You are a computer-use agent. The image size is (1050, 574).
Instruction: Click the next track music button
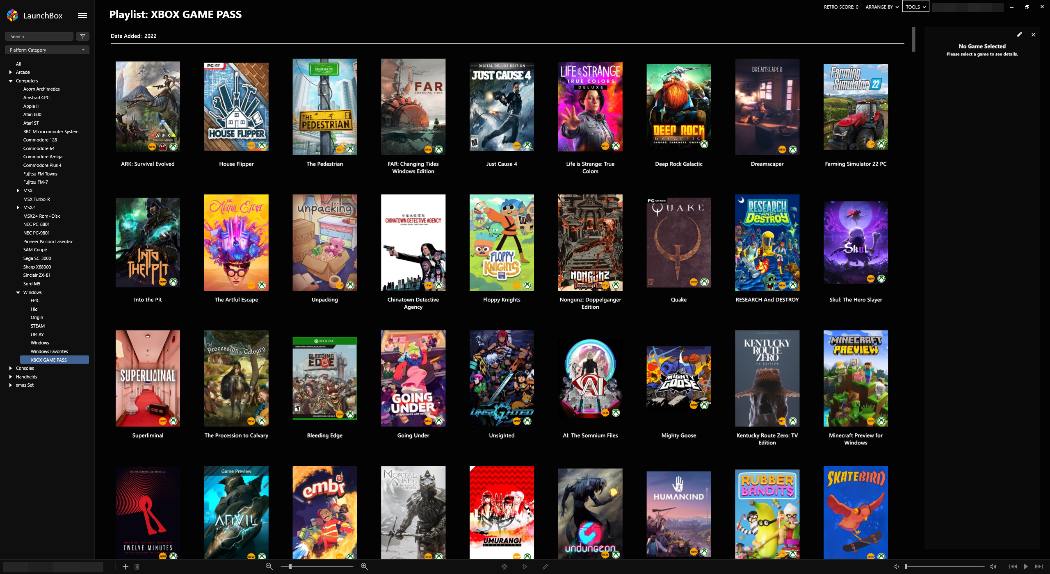click(x=1039, y=567)
